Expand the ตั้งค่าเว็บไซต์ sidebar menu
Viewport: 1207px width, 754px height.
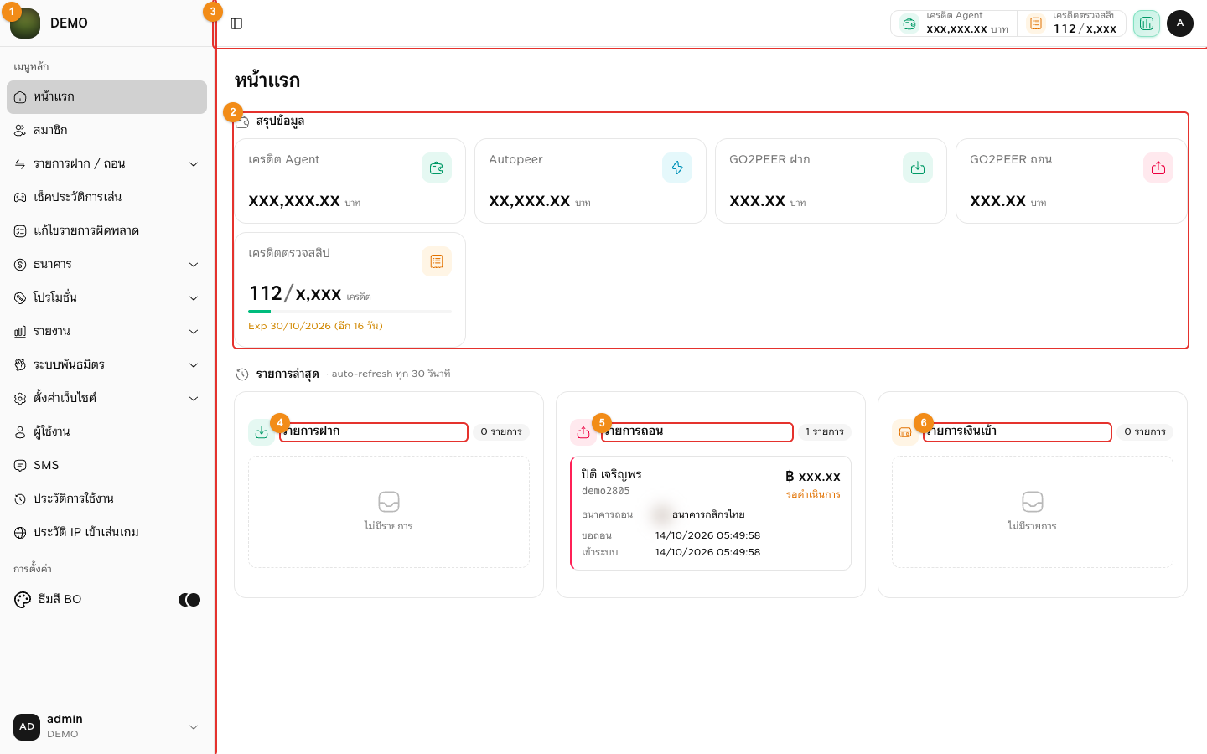click(x=106, y=399)
